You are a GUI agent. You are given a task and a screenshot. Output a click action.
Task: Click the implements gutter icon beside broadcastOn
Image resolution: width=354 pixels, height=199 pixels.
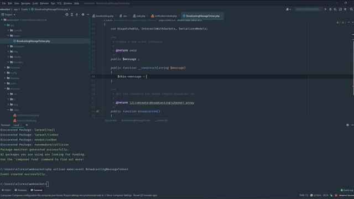(x=97, y=111)
